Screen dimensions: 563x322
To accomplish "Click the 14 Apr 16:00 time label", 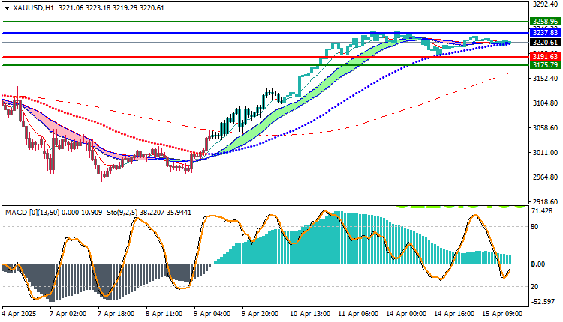I will [x=454, y=314].
